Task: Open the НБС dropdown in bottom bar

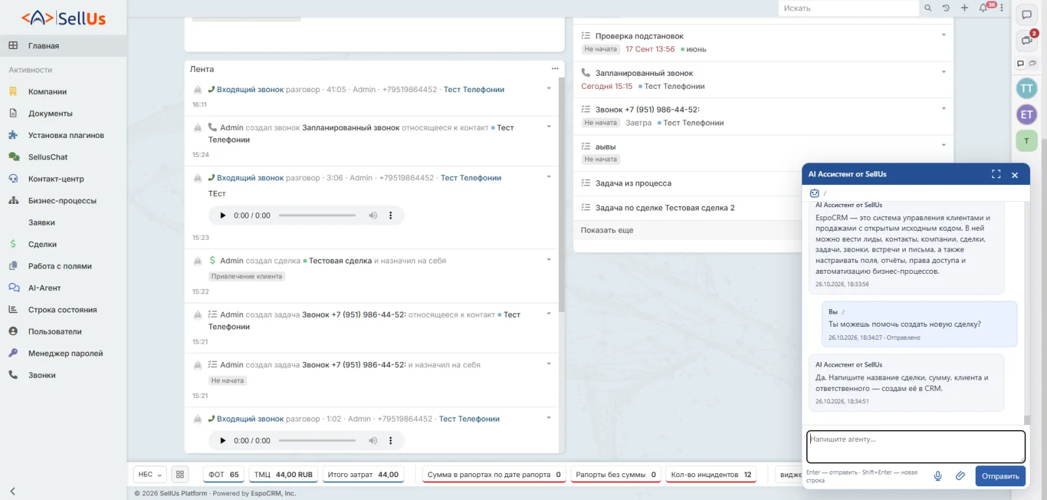Action: point(150,475)
